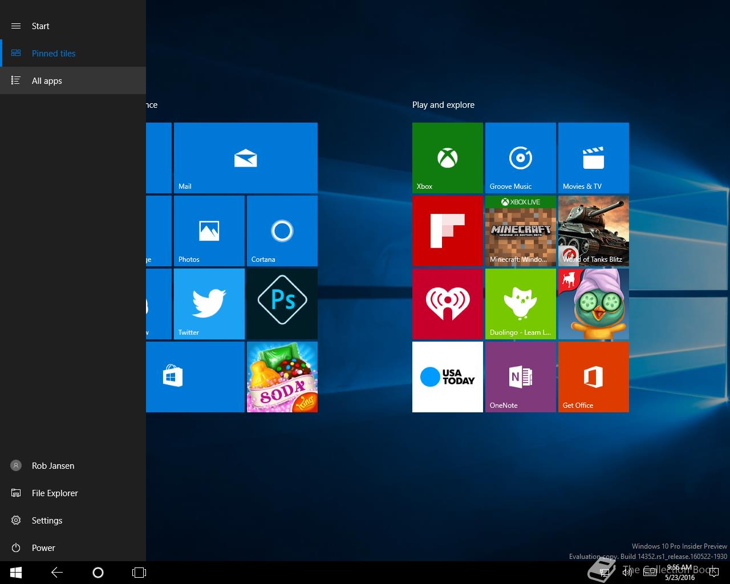The image size is (730, 584).
Task: Open File Explorer from Start
Action: pos(73,493)
